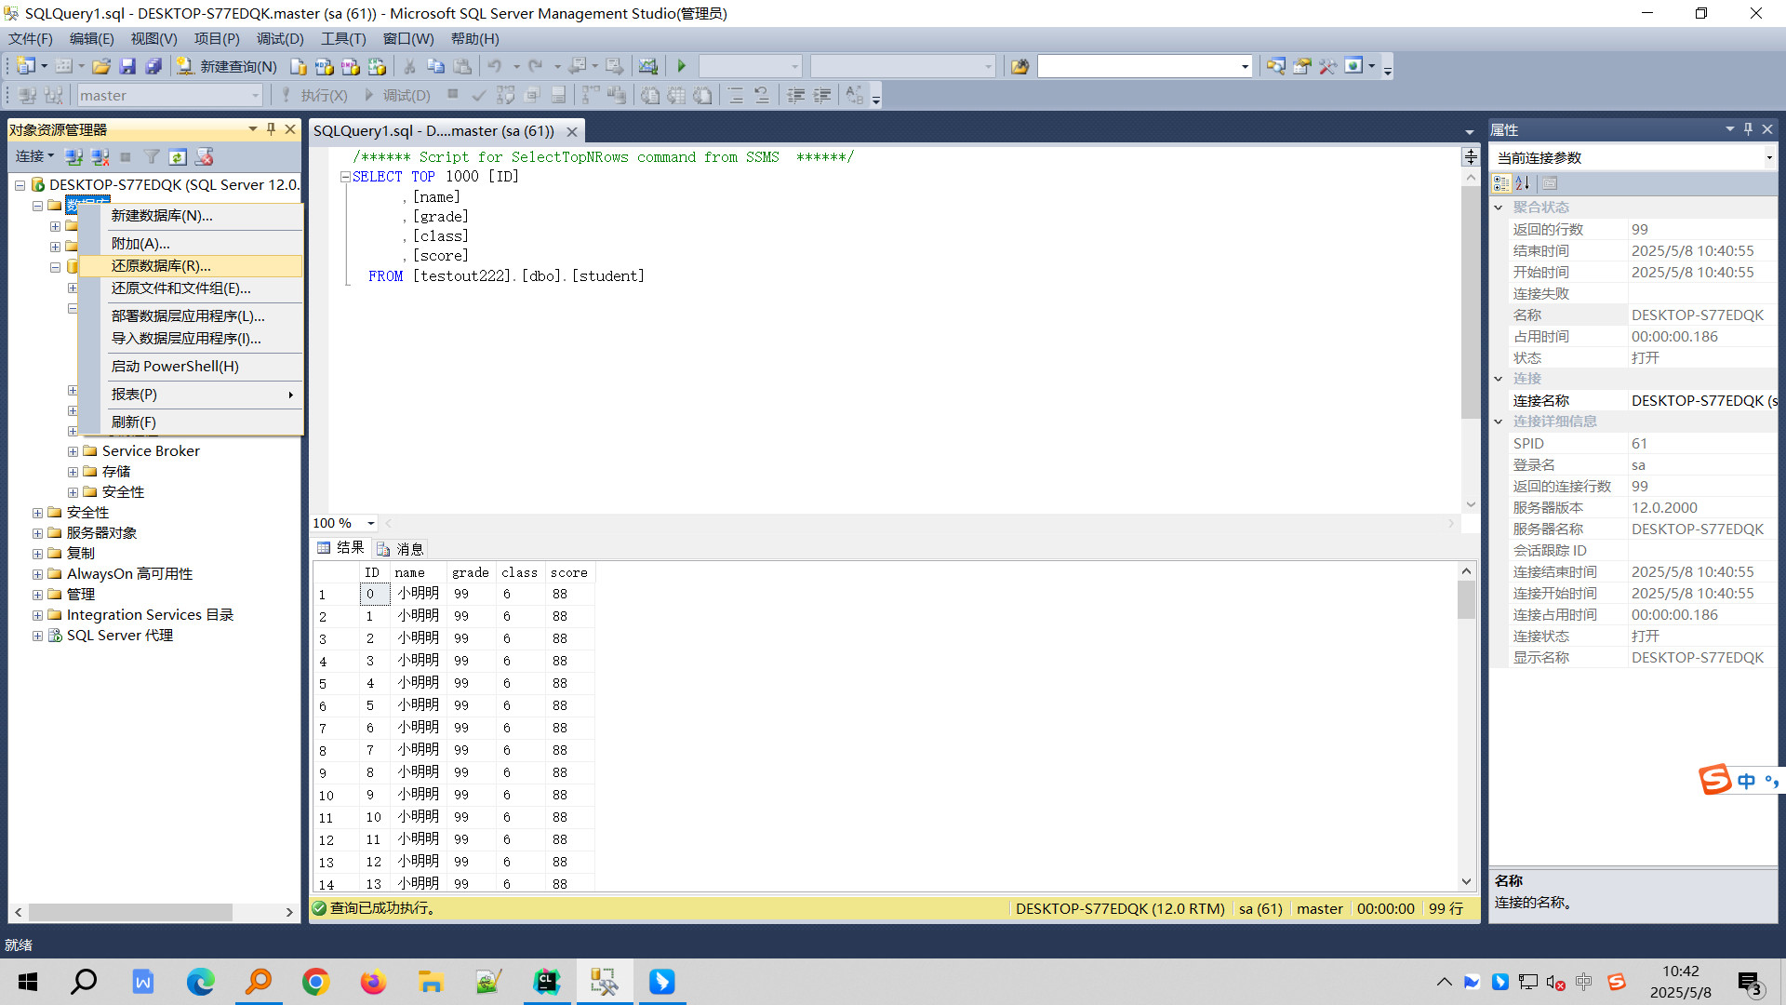Click the Disconnect server icon in Object Explorer
The height and width of the screenshot is (1005, 1786).
pyautogui.click(x=100, y=156)
